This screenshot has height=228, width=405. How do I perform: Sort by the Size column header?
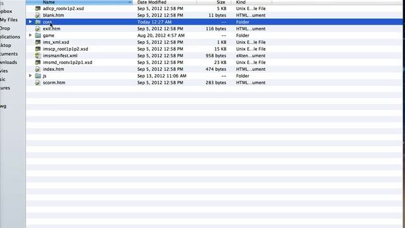214,2
